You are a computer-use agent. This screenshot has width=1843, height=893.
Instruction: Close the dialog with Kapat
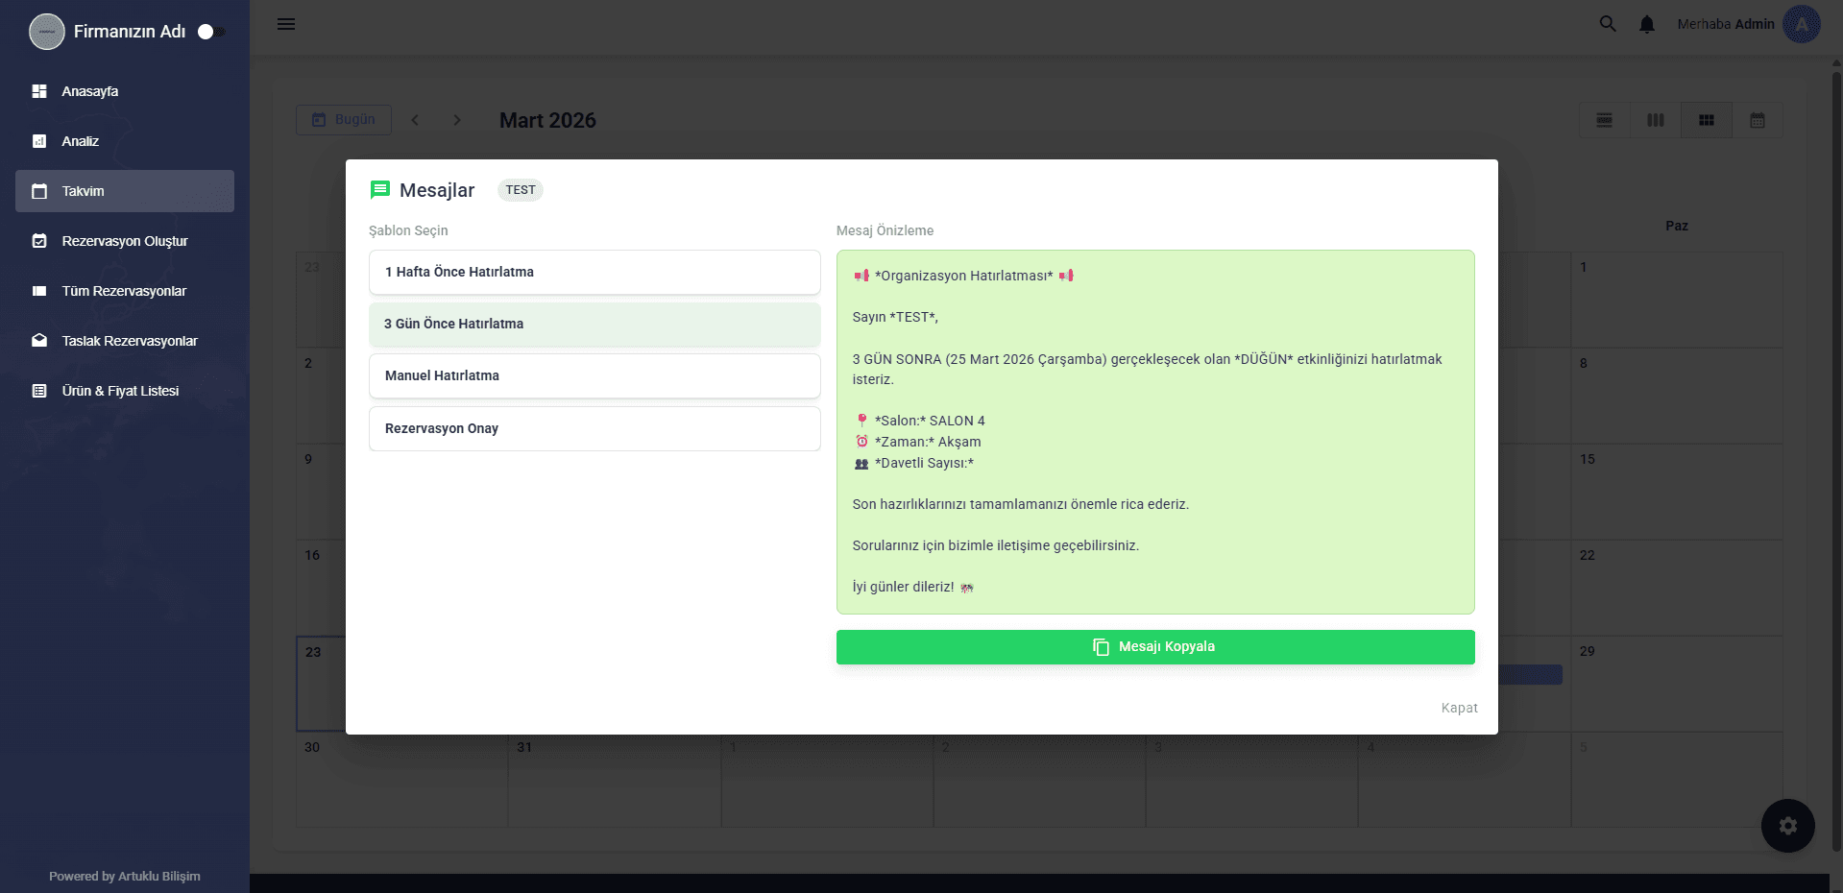click(x=1459, y=708)
